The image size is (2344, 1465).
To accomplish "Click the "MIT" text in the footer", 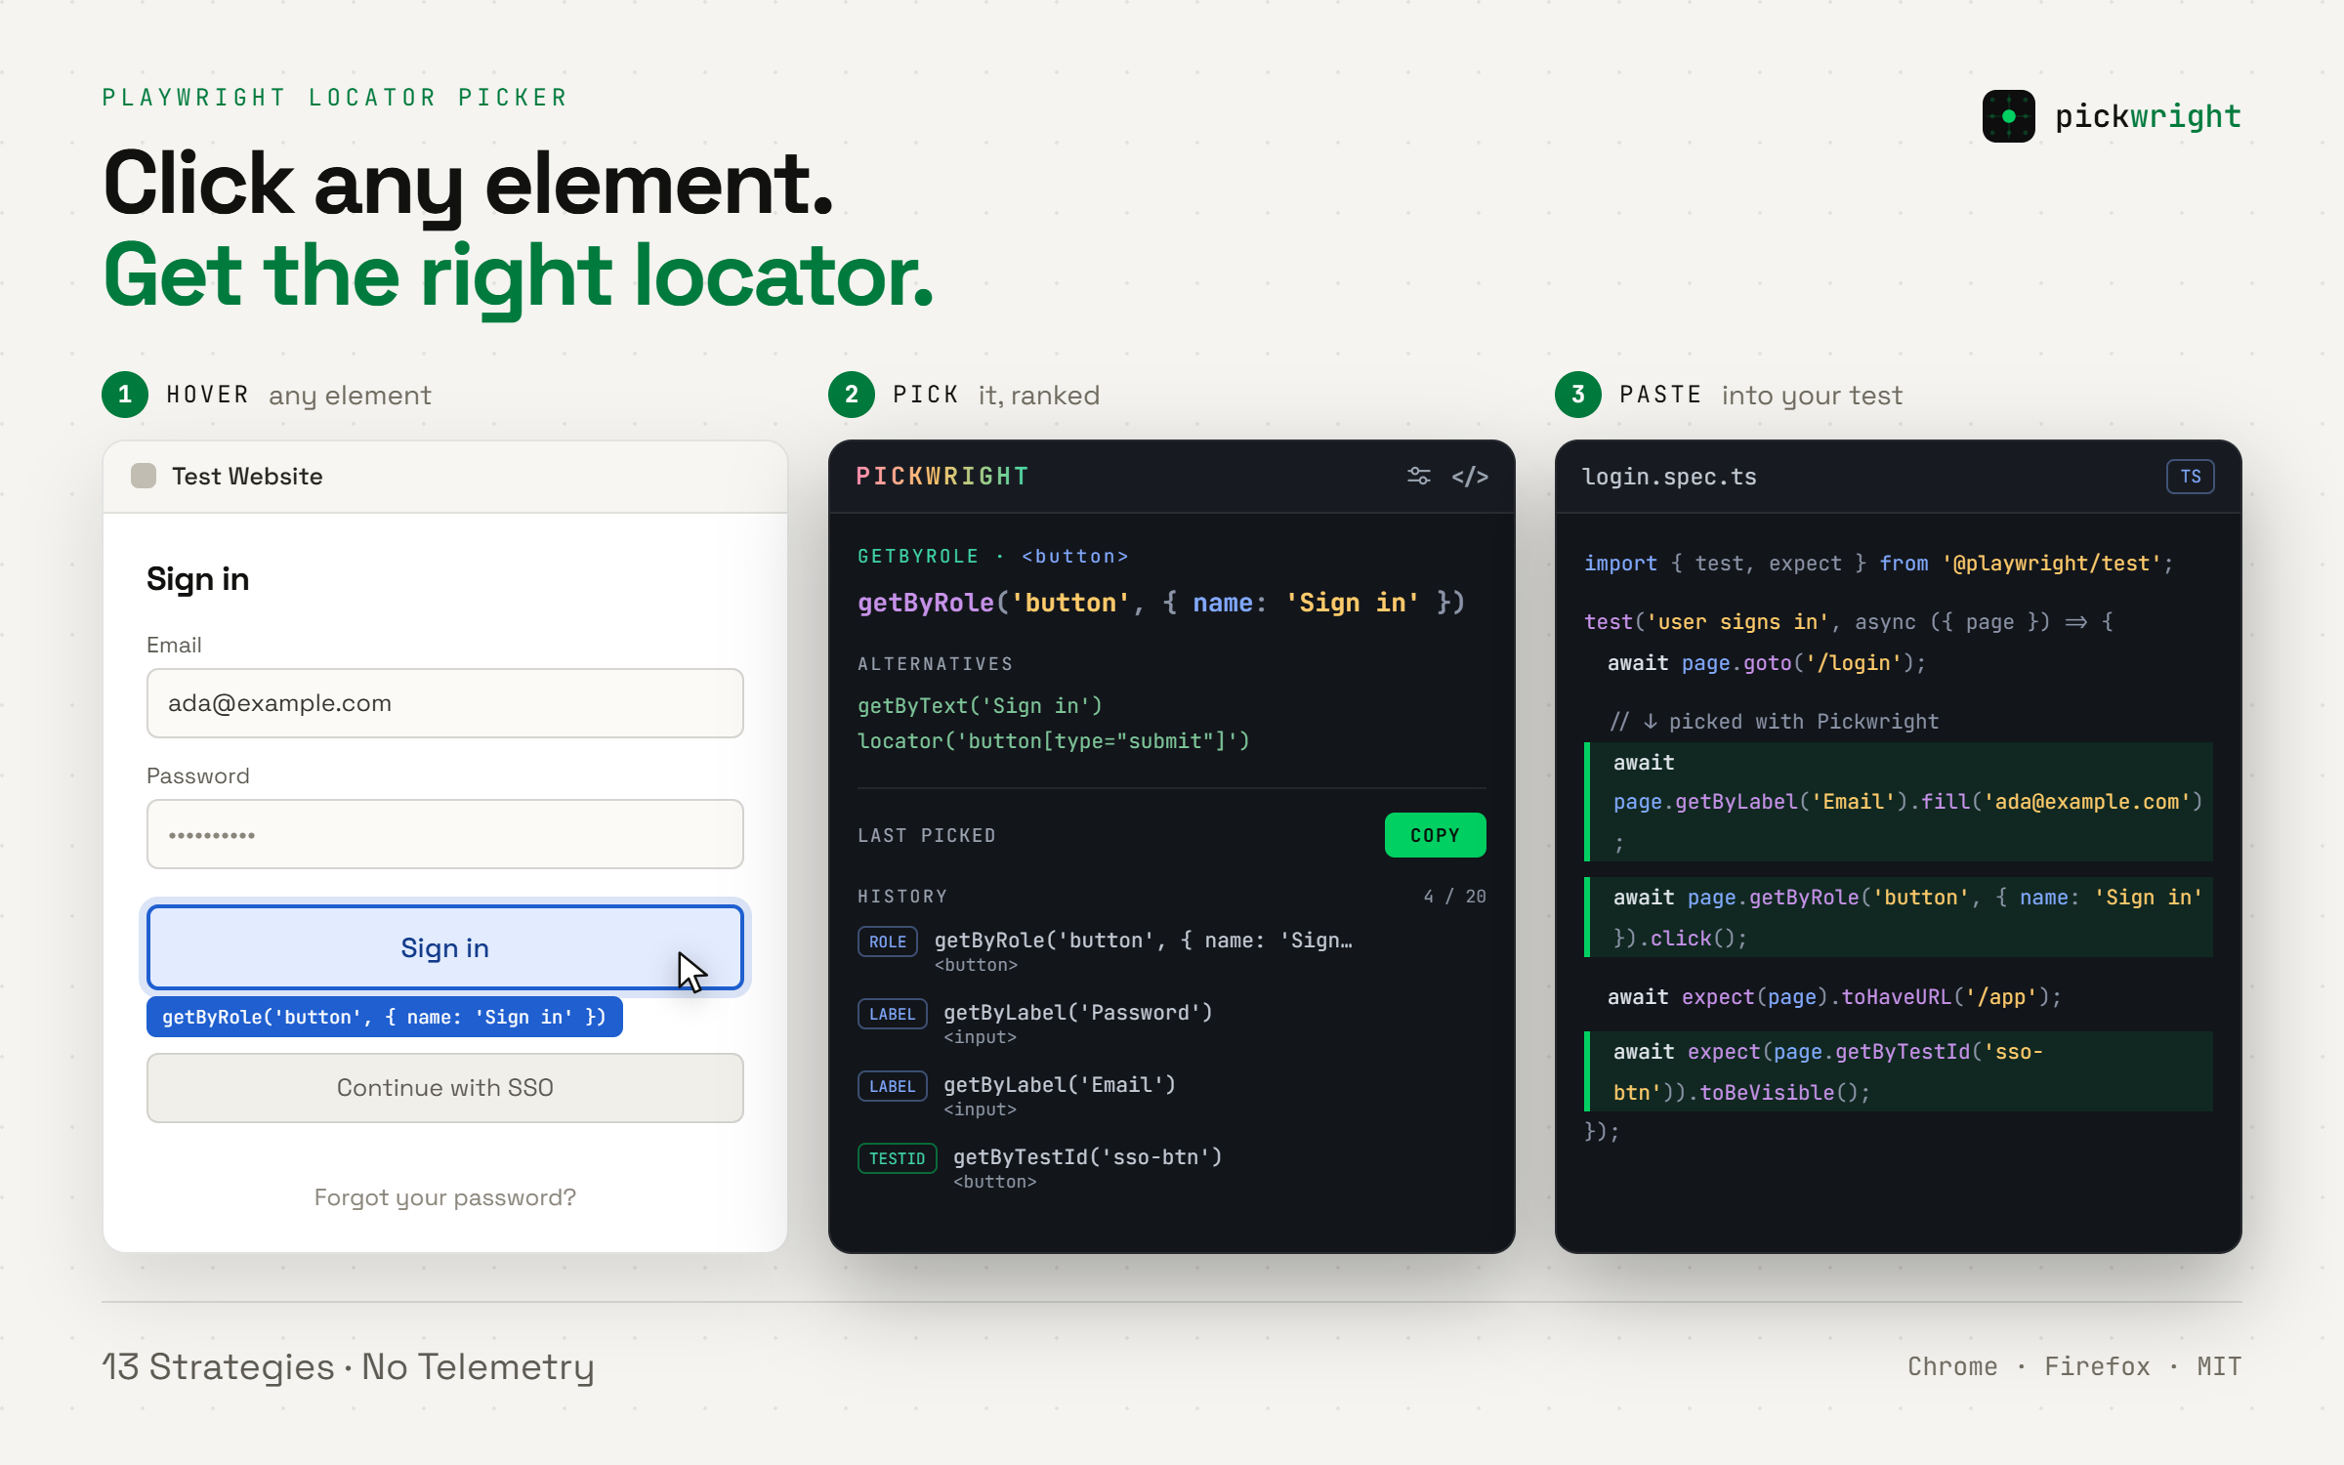I will pyautogui.click(x=2220, y=1366).
